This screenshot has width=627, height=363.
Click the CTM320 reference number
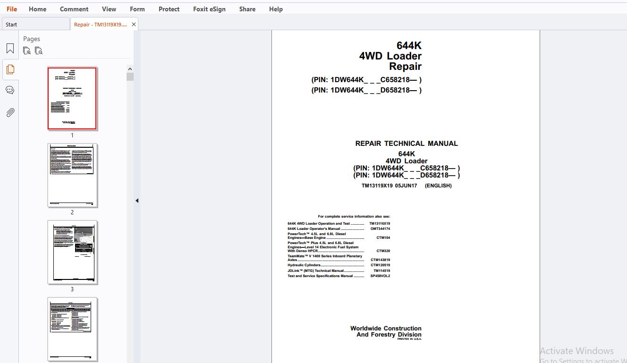(x=383, y=251)
